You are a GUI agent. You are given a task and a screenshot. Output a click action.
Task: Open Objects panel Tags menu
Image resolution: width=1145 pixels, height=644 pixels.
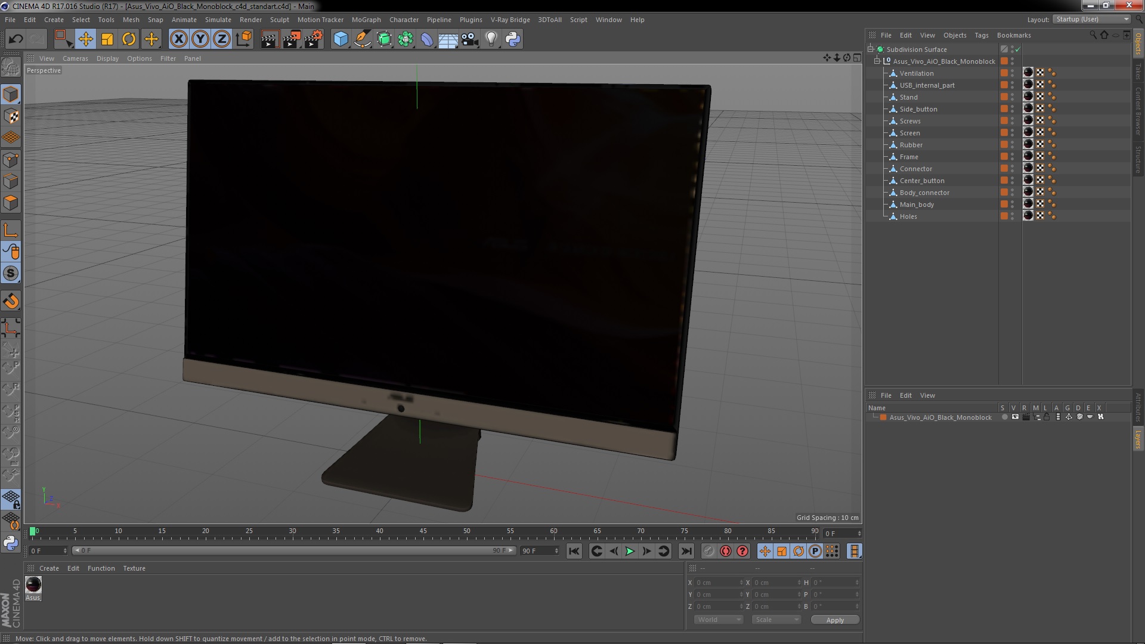pyautogui.click(x=981, y=35)
